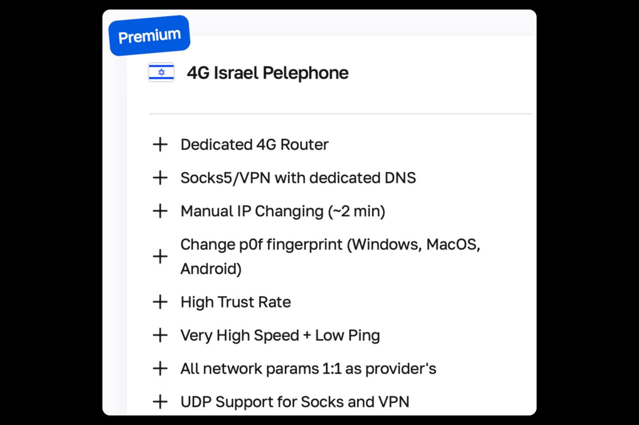
Task: Click plus icon beside Very High Speed
Action: coord(160,335)
